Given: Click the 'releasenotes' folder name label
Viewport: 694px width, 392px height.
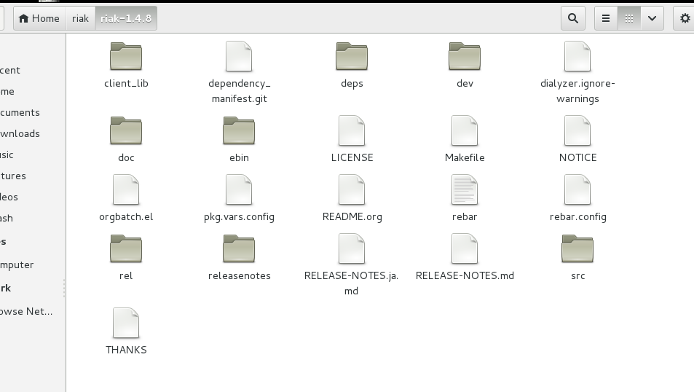Looking at the screenshot, I should click(239, 275).
